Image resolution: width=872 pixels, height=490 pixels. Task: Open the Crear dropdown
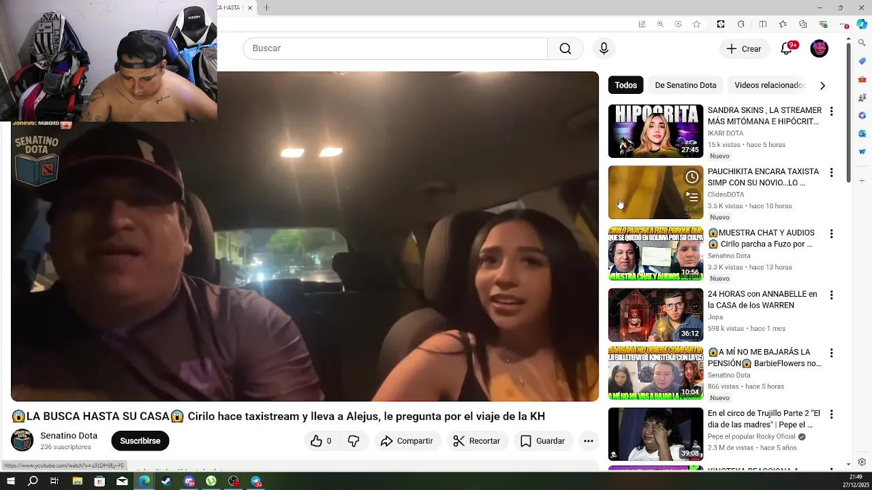click(744, 48)
